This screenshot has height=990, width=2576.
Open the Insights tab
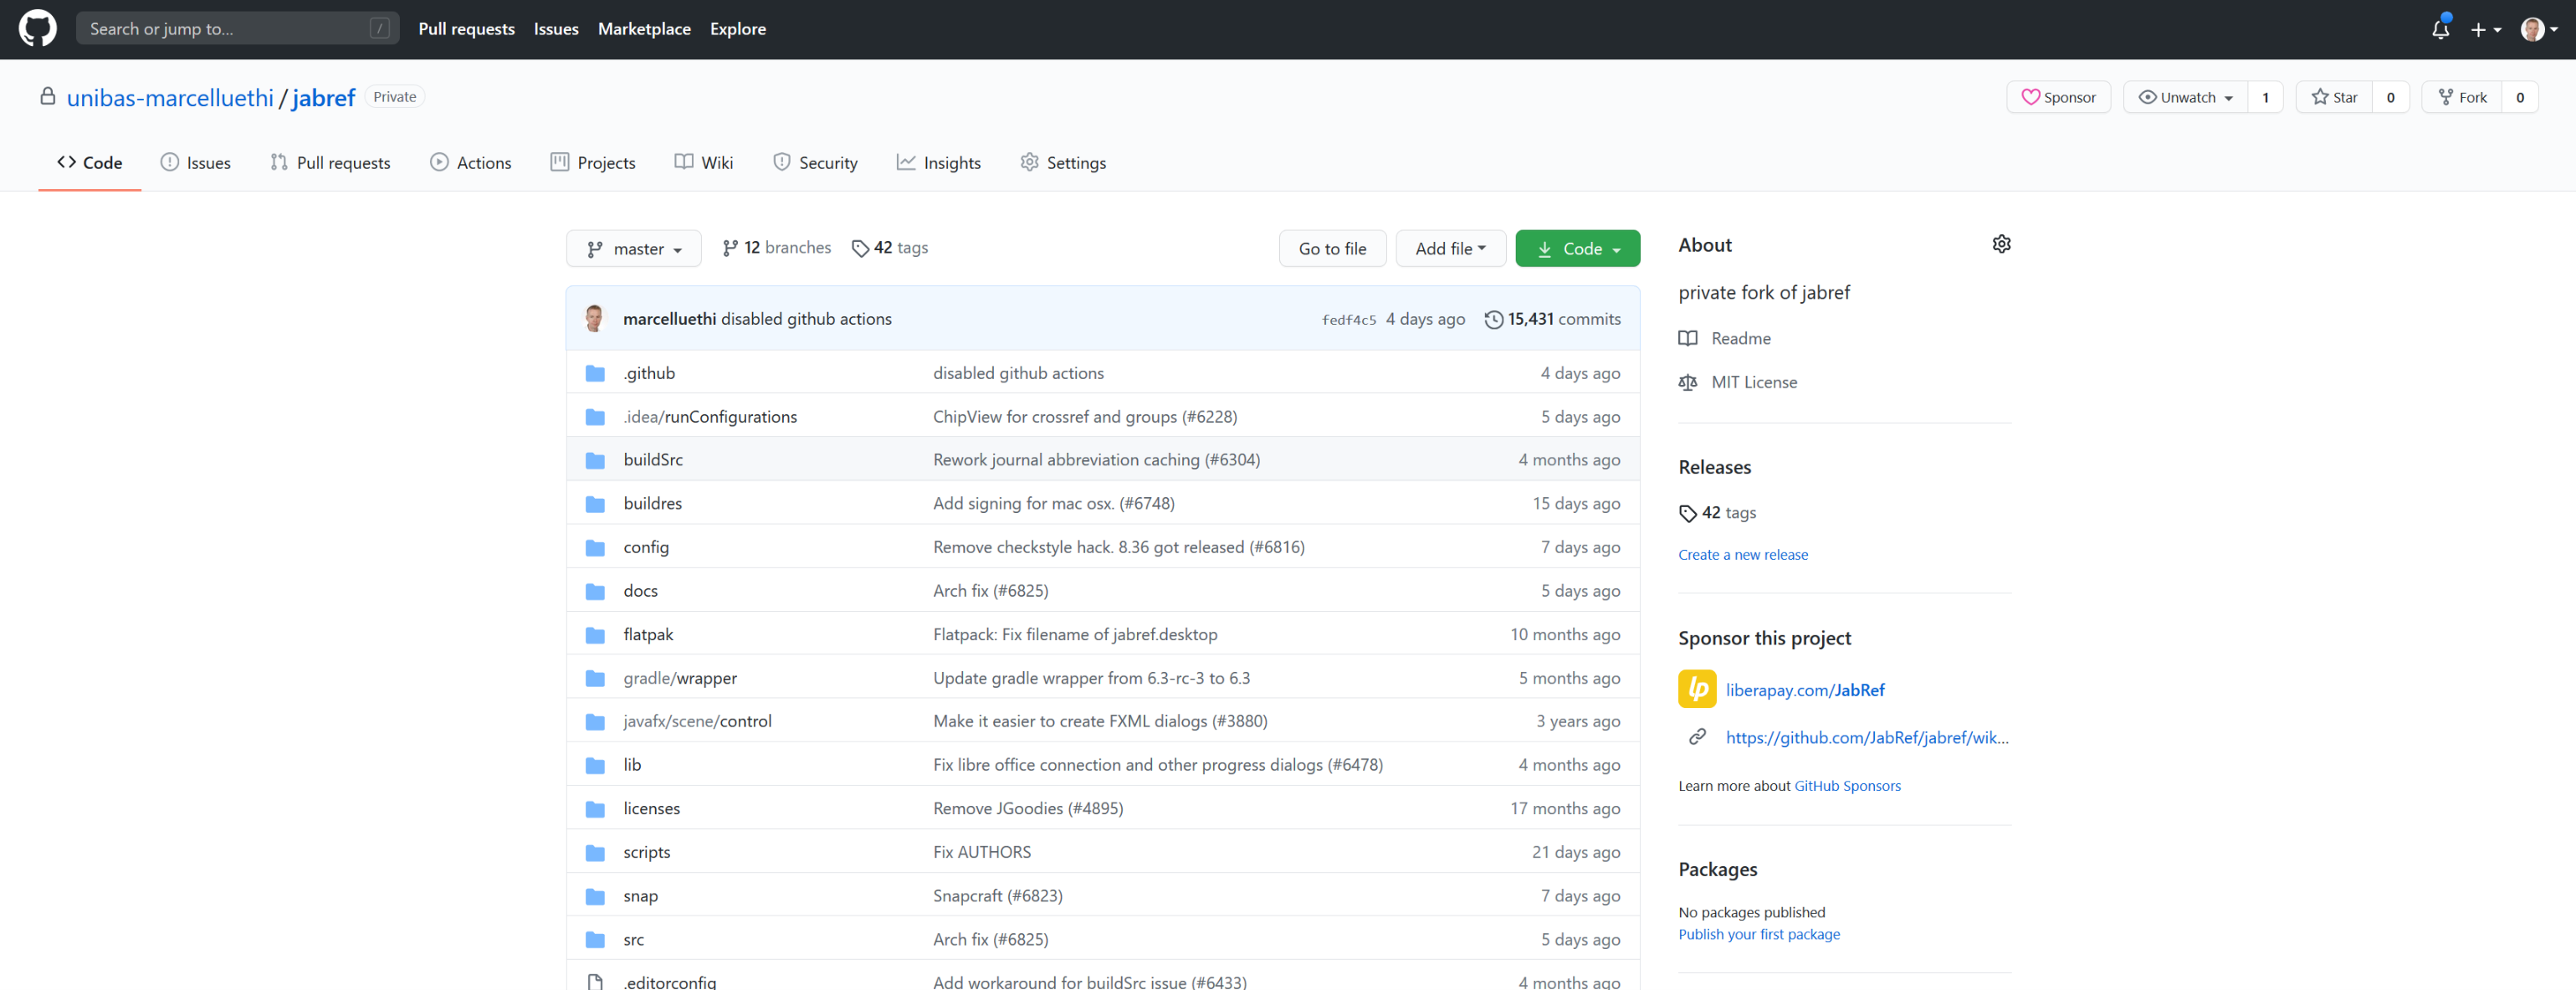[939, 162]
